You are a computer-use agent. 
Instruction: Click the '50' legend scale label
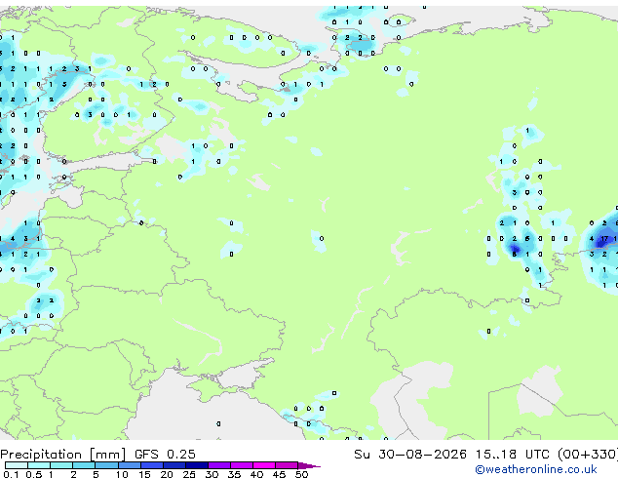click(x=301, y=474)
